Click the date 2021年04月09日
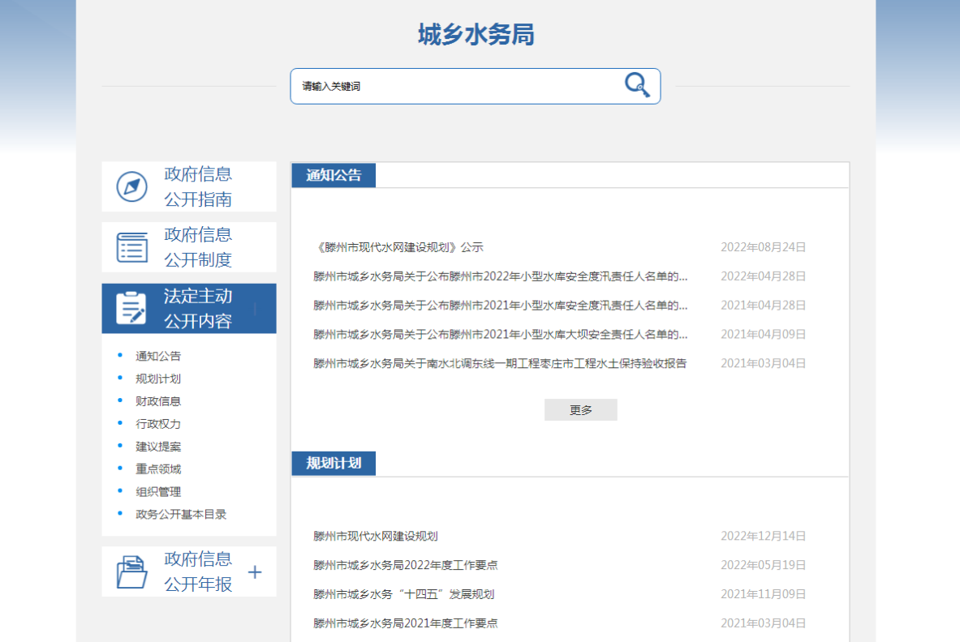Image resolution: width=960 pixels, height=642 pixels. (x=763, y=335)
